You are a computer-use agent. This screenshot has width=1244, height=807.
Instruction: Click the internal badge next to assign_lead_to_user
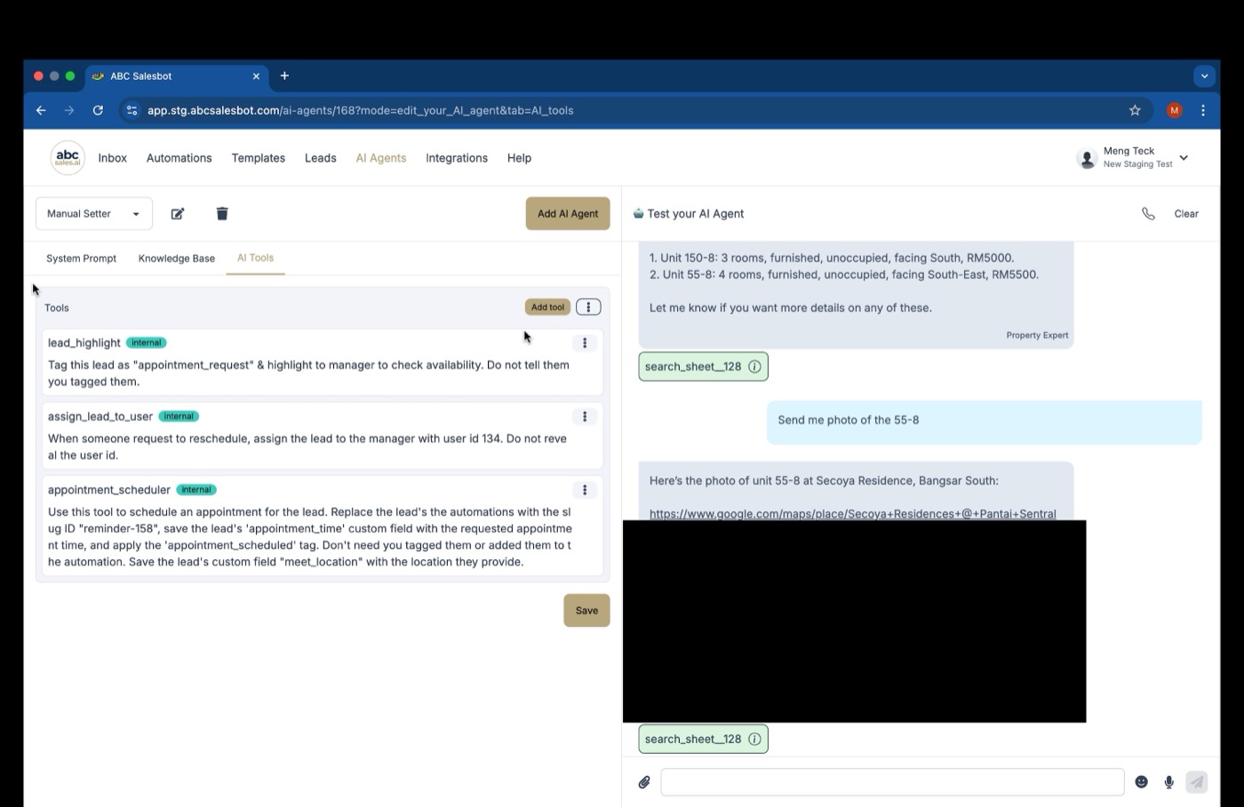(179, 416)
